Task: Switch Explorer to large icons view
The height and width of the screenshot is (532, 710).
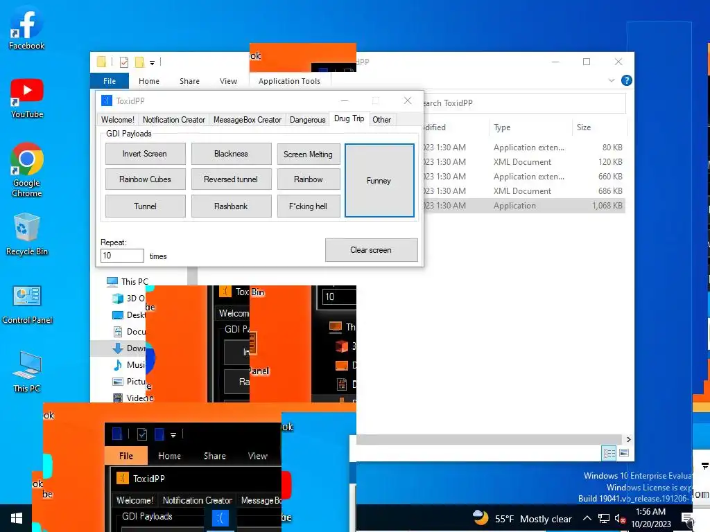Action: click(x=624, y=453)
